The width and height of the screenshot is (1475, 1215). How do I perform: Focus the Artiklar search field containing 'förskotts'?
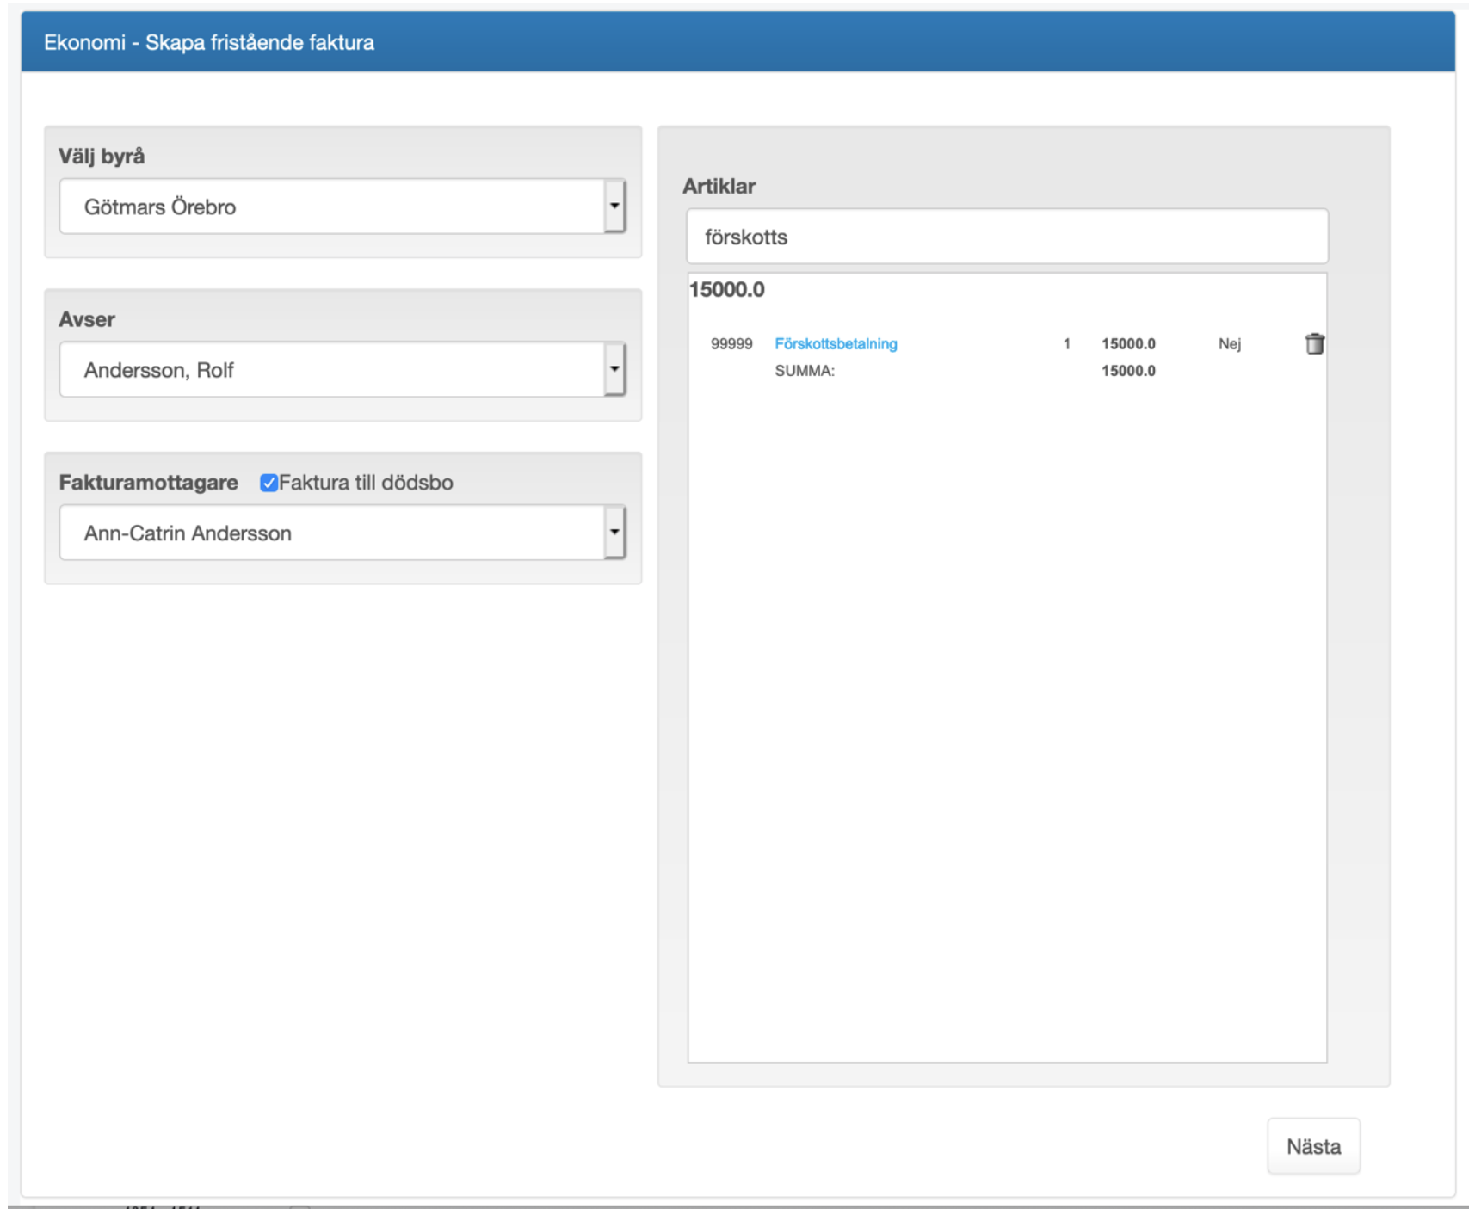click(1006, 237)
